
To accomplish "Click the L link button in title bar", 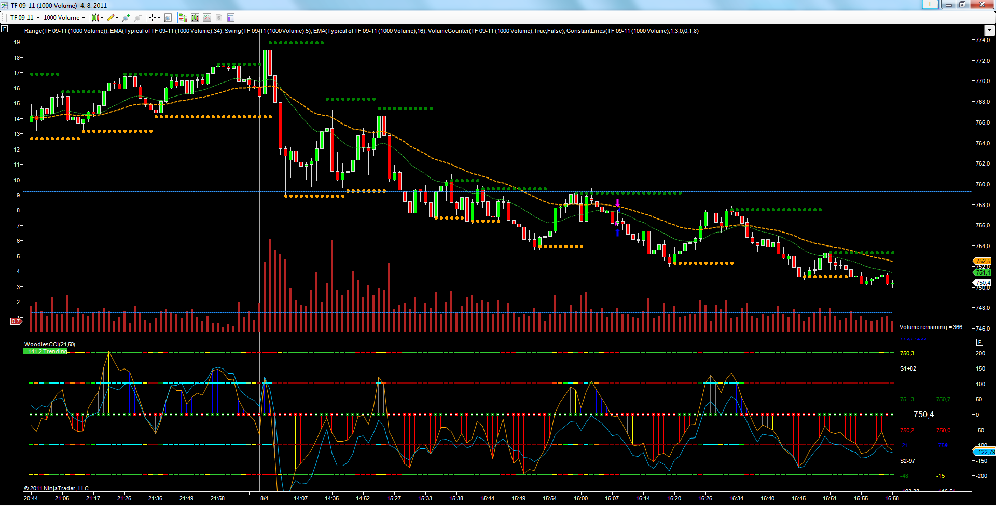I will [x=930, y=5].
